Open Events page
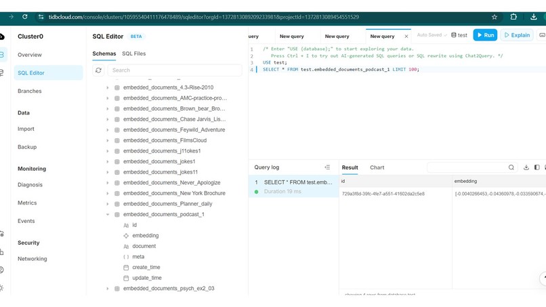This screenshot has width=546, height=307. 26,221
